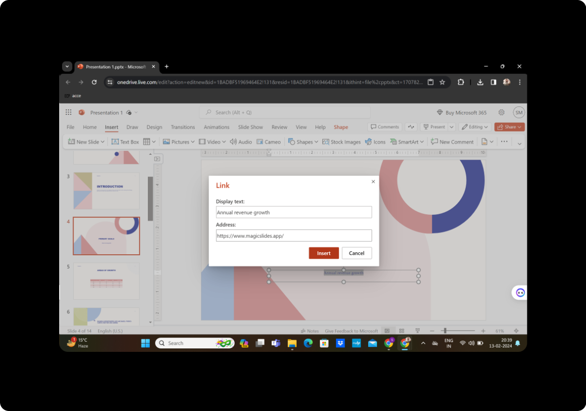The width and height of the screenshot is (586, 411).
Task: Click the Share button
Action: point(510,127)
